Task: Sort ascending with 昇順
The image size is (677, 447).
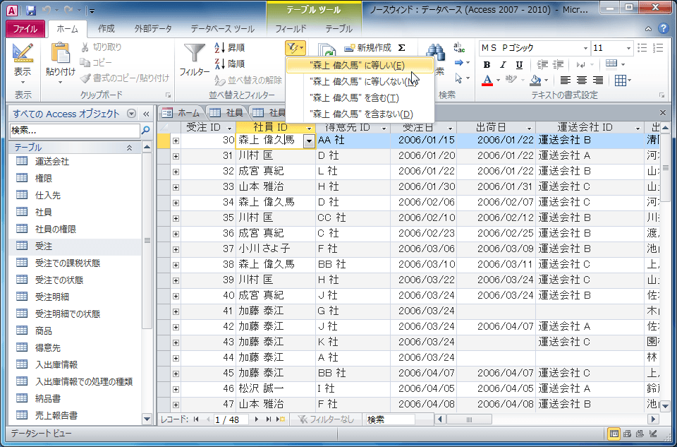Action: [230, 47]
